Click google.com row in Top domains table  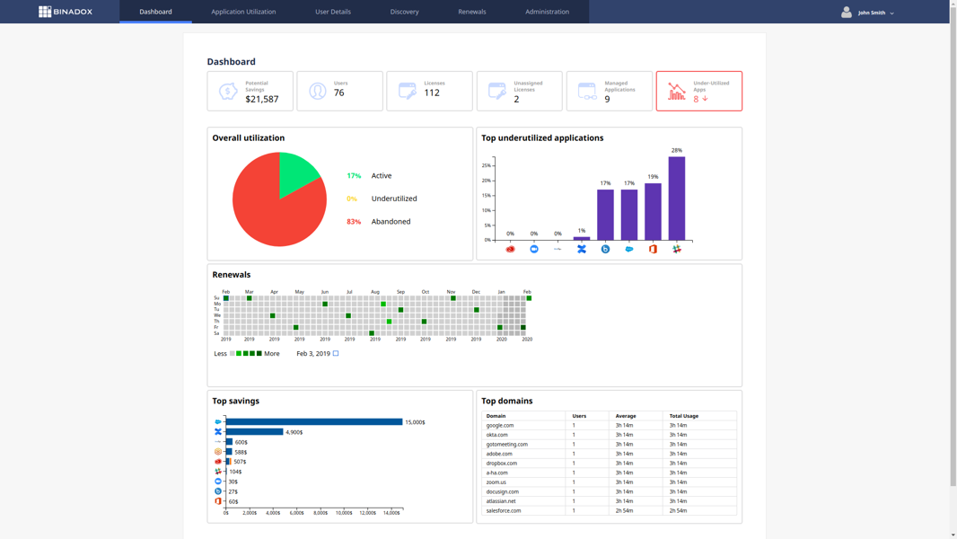501,425
